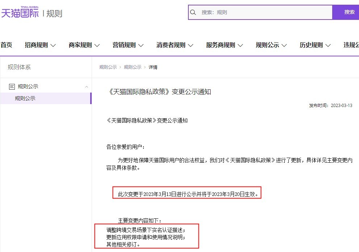Click the second 规则公示 breadcrumb link
This screenshot has width=359, height=252.
tap(133, 67)
